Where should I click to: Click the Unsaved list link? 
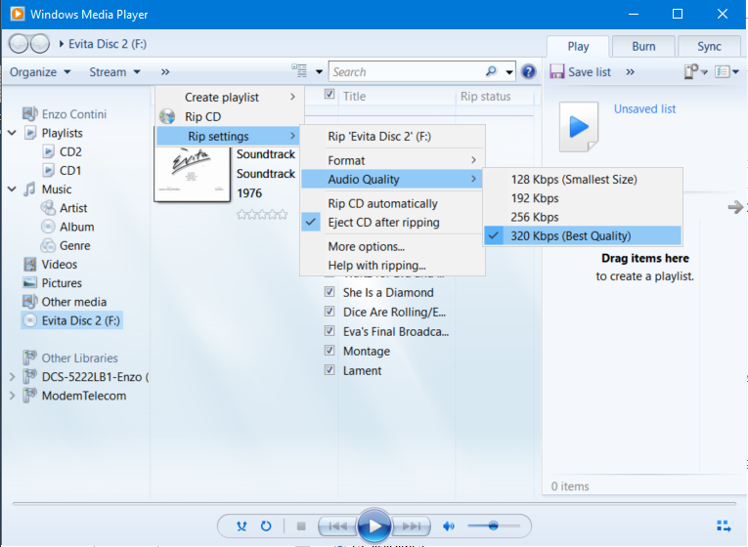tap(644, 109)
